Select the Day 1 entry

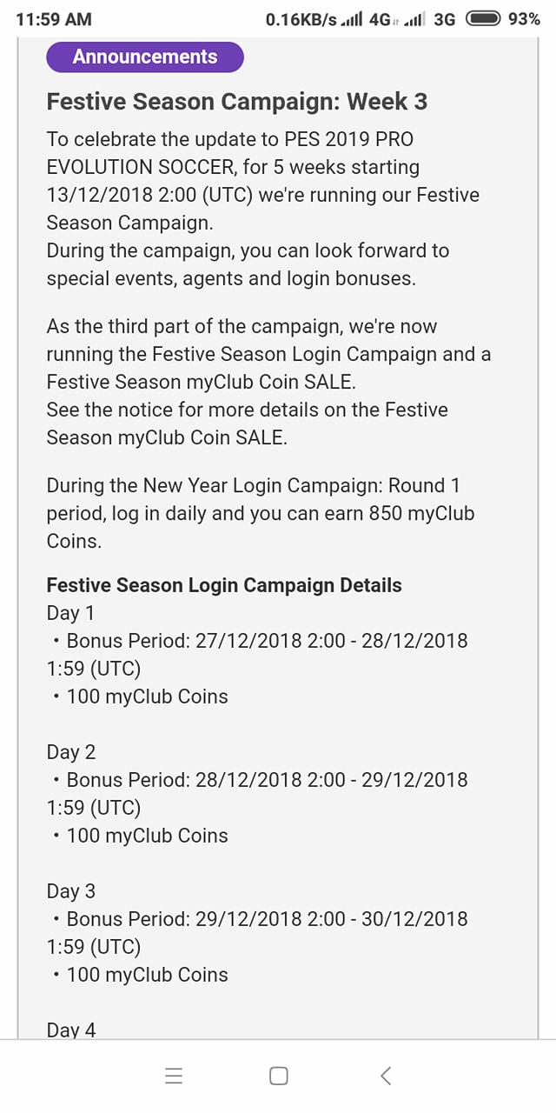coord(70,613)
